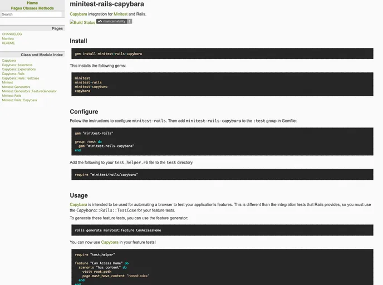Click the Usage heading
383x285 pixels.
tap(78, 195)
